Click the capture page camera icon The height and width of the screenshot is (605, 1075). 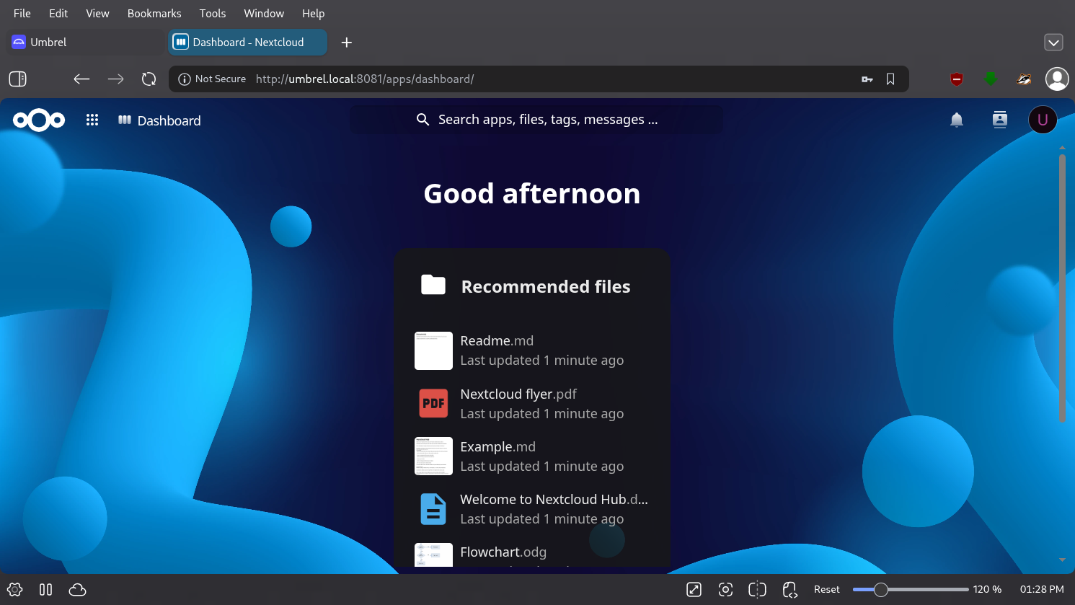[x=726, y=590]
